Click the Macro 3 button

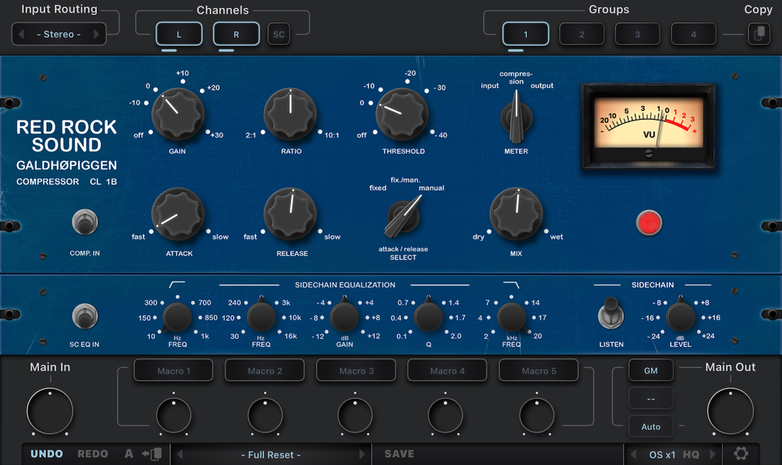[x=356, y=370]
